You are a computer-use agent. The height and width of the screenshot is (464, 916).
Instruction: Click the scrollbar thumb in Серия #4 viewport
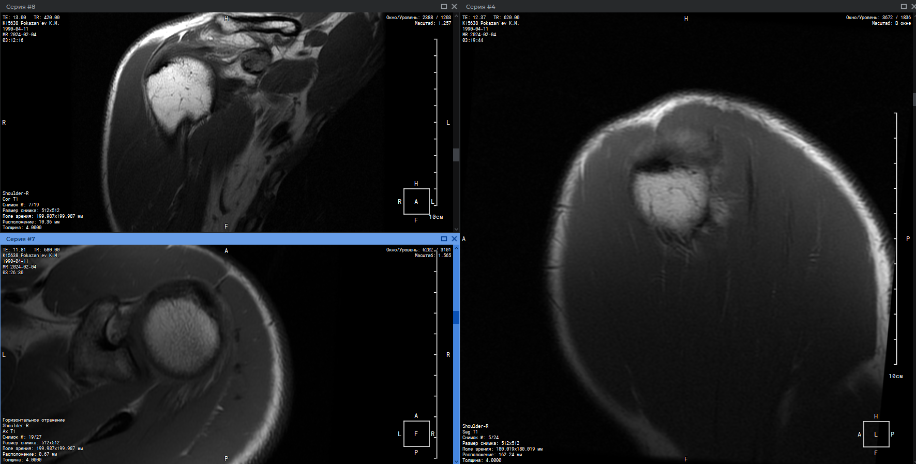(x=914, y=99)
